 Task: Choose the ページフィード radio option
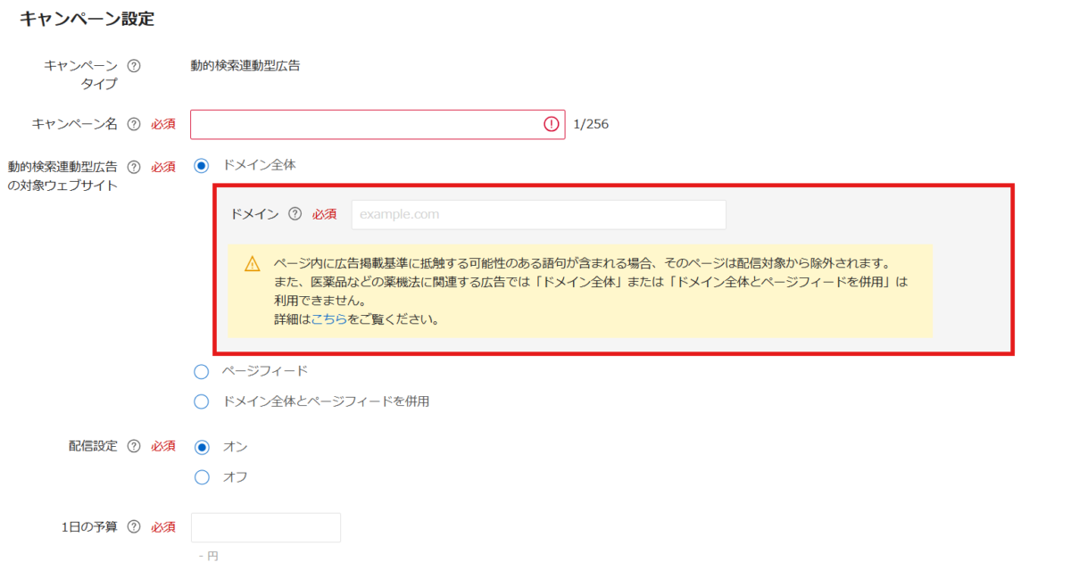click(201, 372)
